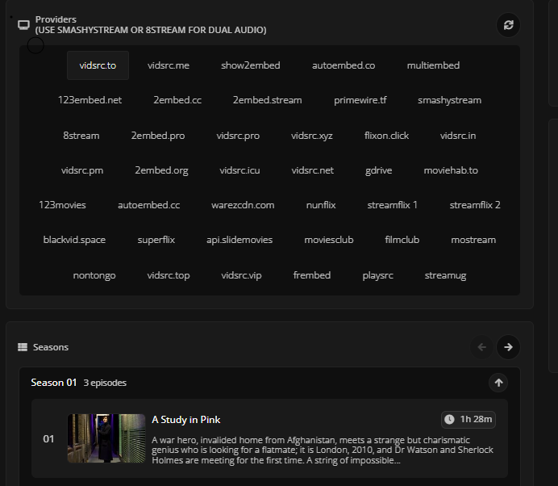
Task: Go to next season arrow
Action: (x=508, y=347)
